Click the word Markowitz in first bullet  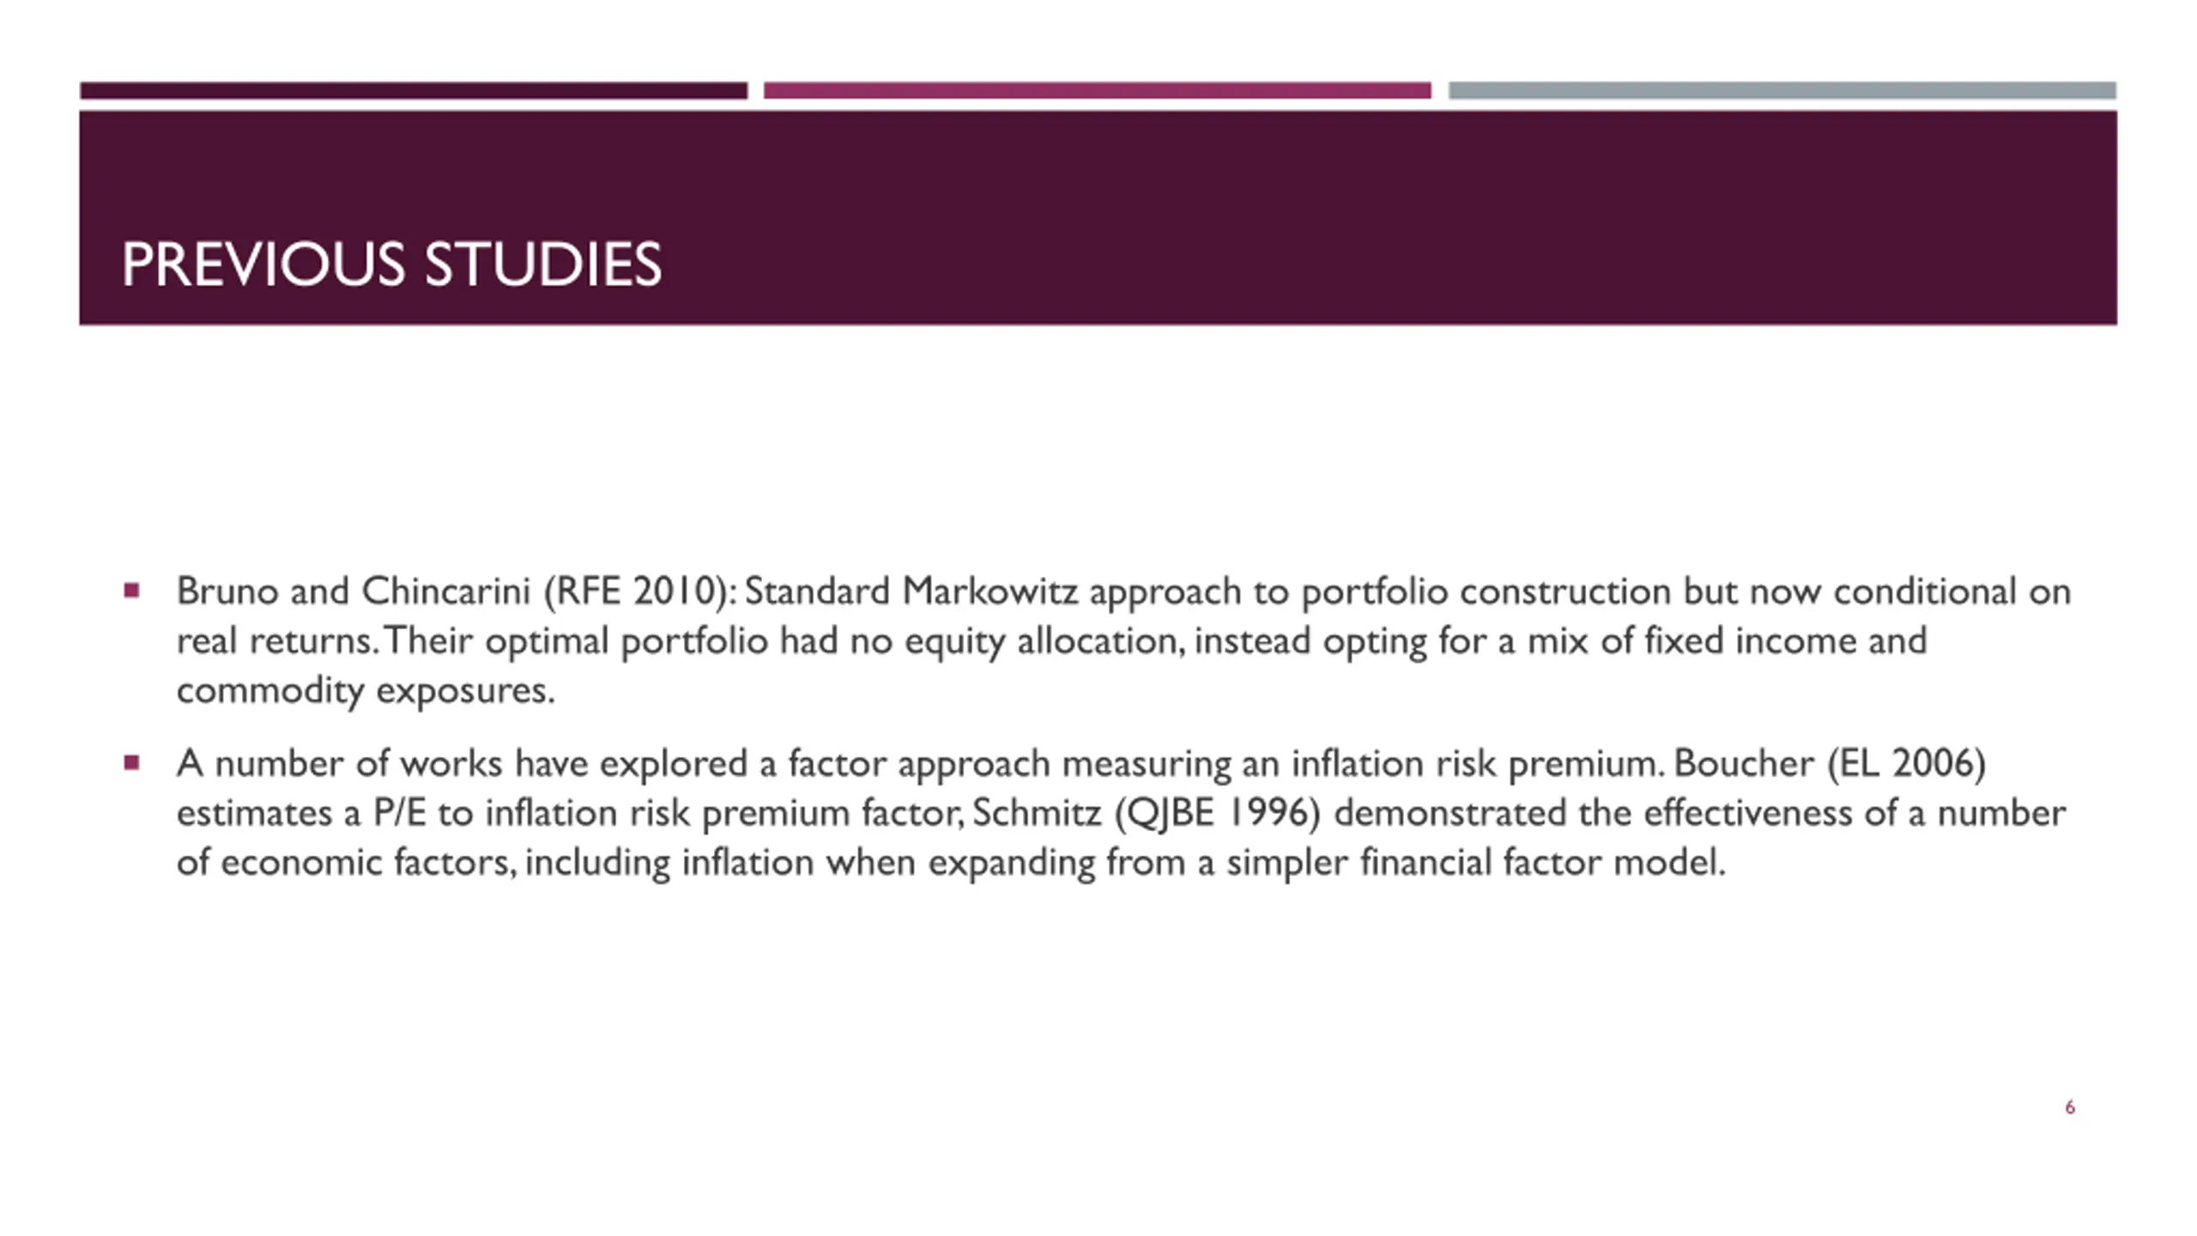click(x=990, y=591)
